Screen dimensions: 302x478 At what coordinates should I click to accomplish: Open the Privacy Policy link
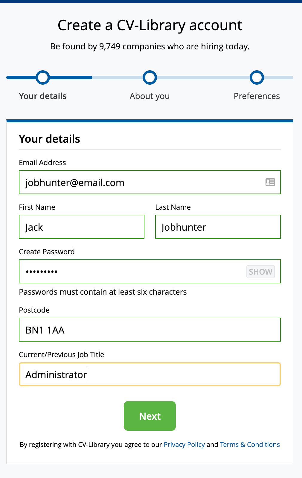click(x=184, y=444)
